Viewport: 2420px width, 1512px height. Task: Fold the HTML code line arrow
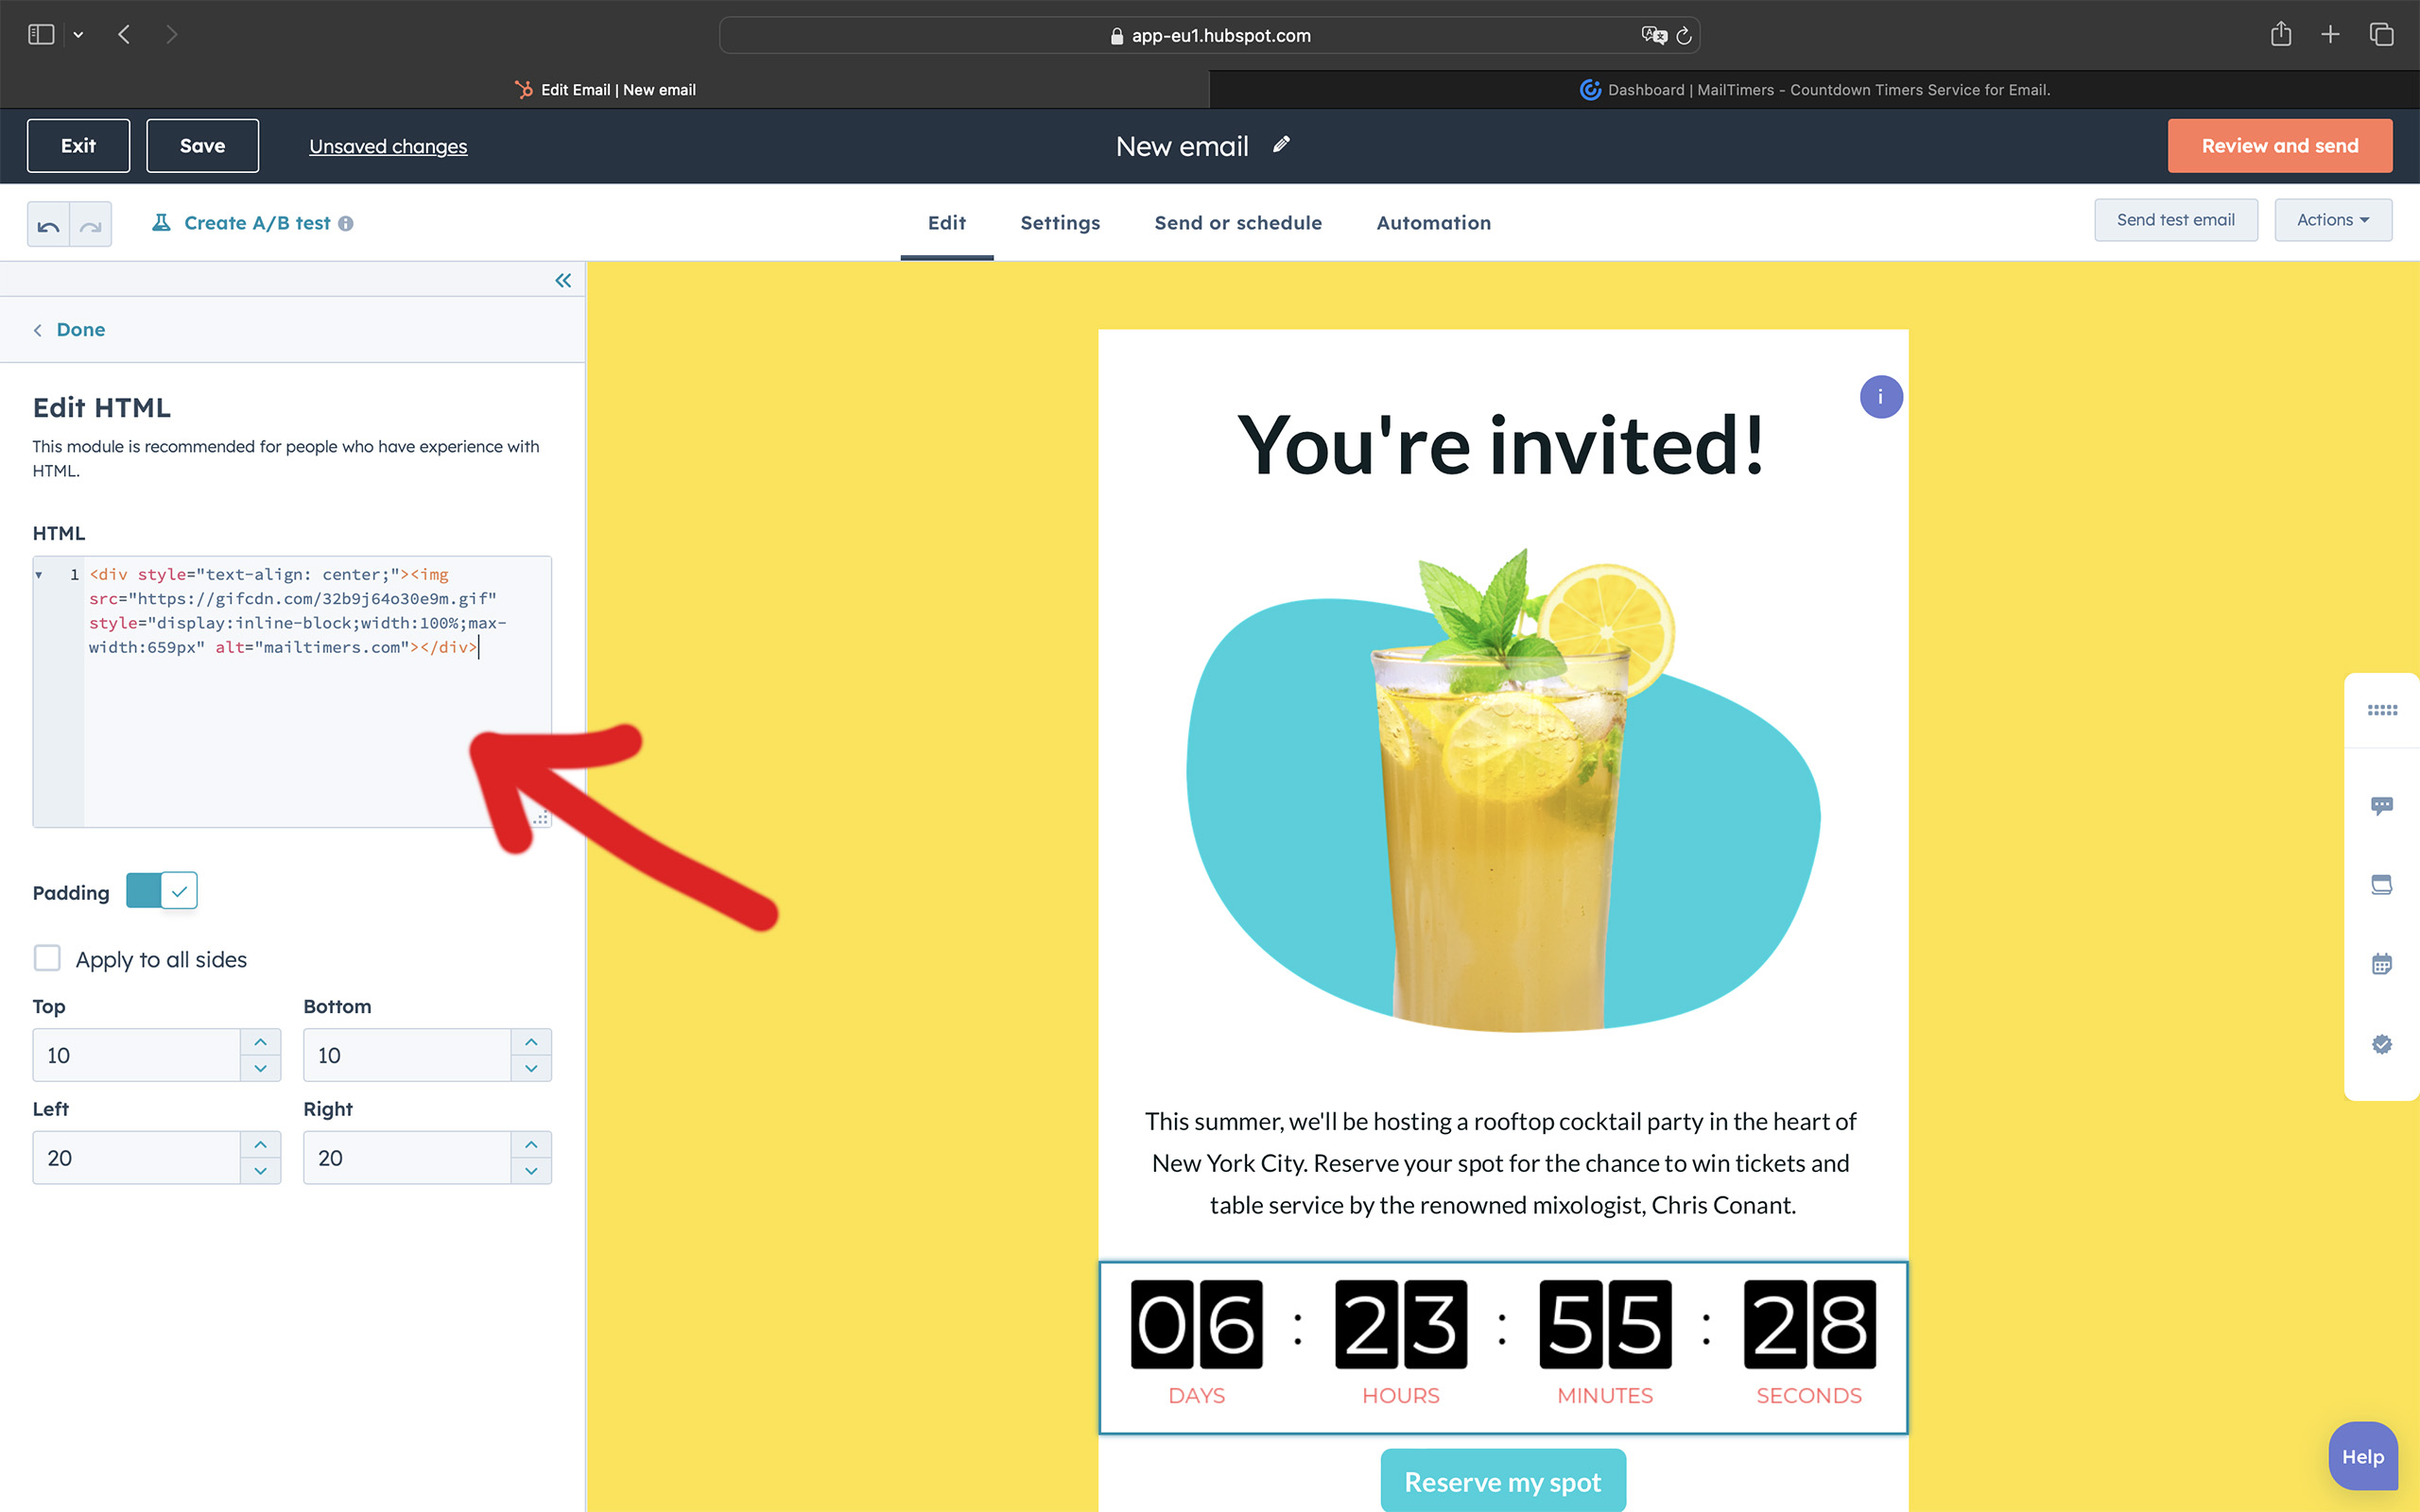point(39,575)
